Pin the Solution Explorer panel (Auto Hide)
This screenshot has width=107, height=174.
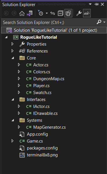[96, 4]
